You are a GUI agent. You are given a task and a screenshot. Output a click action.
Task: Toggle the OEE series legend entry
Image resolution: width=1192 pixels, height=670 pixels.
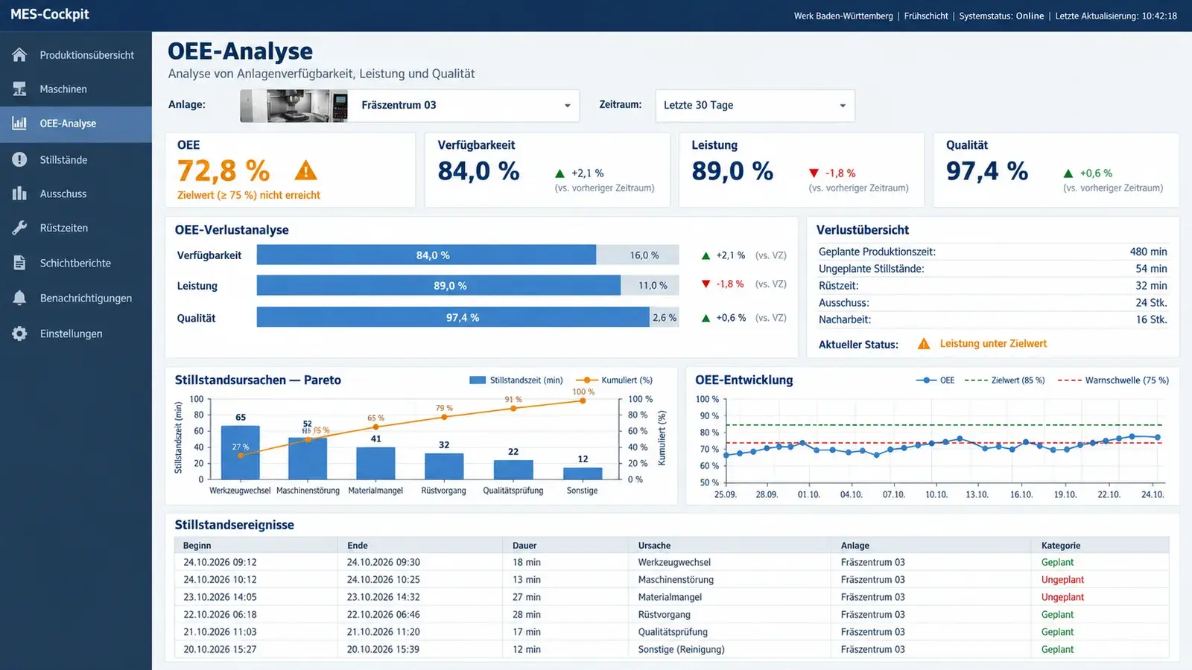click(935, 380)
